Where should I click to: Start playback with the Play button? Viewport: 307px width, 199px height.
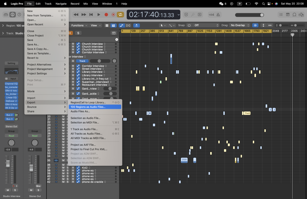(x=99, y=15)
